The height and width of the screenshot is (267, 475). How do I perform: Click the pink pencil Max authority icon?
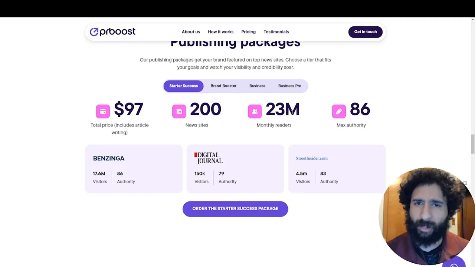pos(339,111)
